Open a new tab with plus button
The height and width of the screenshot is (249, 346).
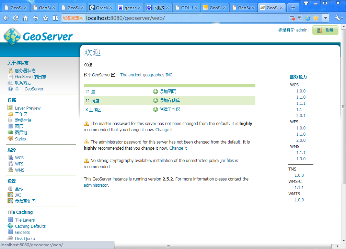(x=293, y=8)
